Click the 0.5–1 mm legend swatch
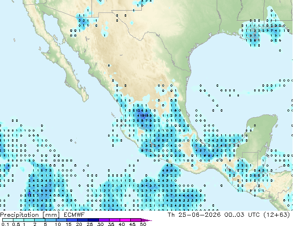Viewport: 293px width, 226px height. [x=18, y=220]
